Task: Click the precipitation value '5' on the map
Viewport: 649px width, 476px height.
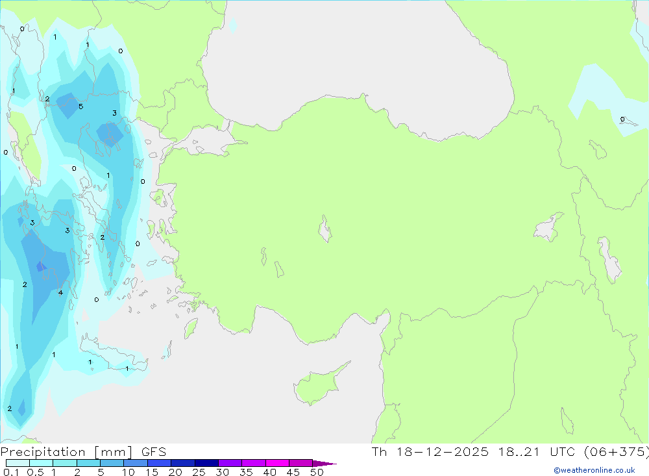Action: tap(80, 106)
